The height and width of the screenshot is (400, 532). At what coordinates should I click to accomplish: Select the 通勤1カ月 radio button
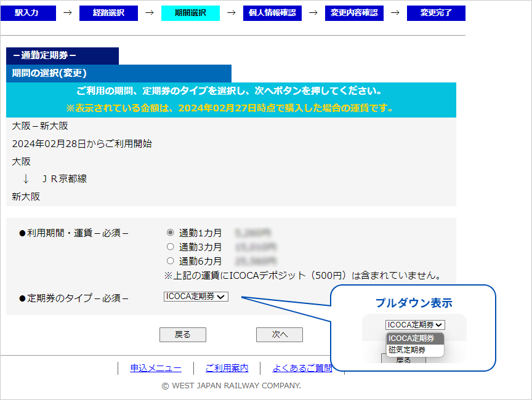[171, 233]
